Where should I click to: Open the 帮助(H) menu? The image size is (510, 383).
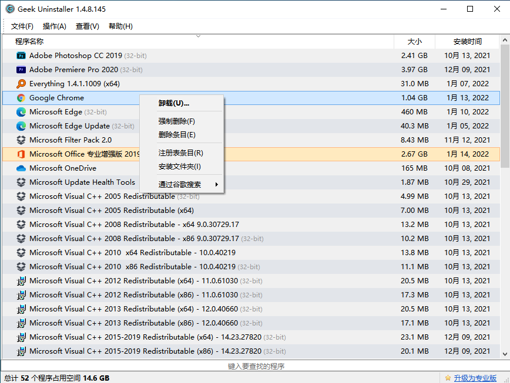(x=120, y=26)
